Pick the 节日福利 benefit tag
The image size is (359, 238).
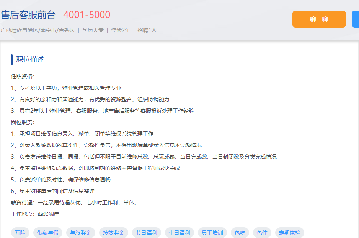[x=147, y=233]
